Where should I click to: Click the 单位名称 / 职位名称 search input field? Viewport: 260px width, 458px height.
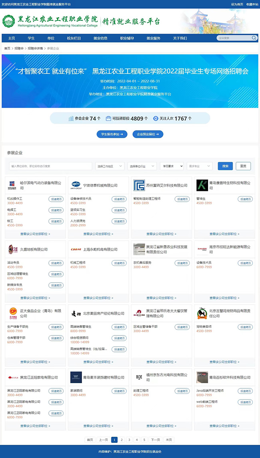pyautogui.click(x=50, y=166)
